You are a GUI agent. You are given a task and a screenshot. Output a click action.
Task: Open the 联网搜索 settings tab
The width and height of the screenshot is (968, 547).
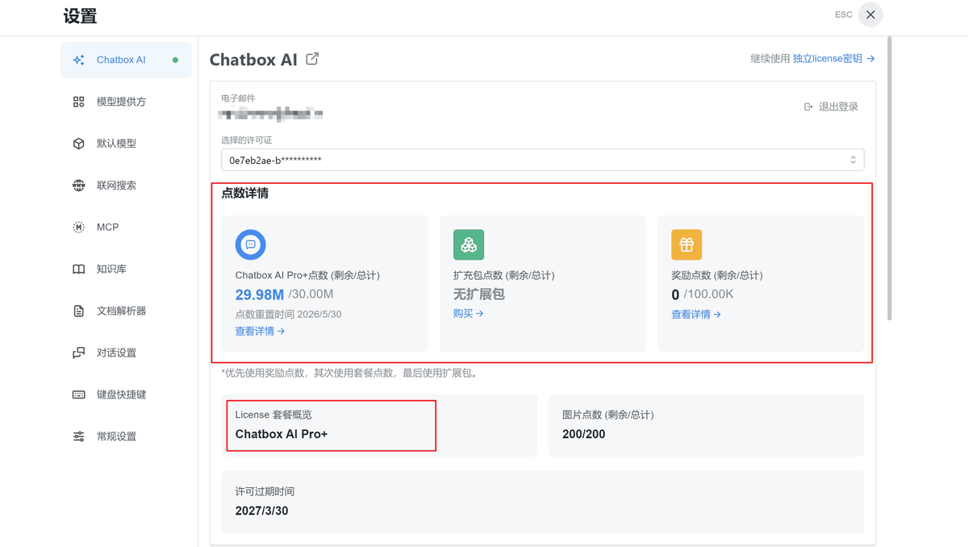click(x=126, y=186)
